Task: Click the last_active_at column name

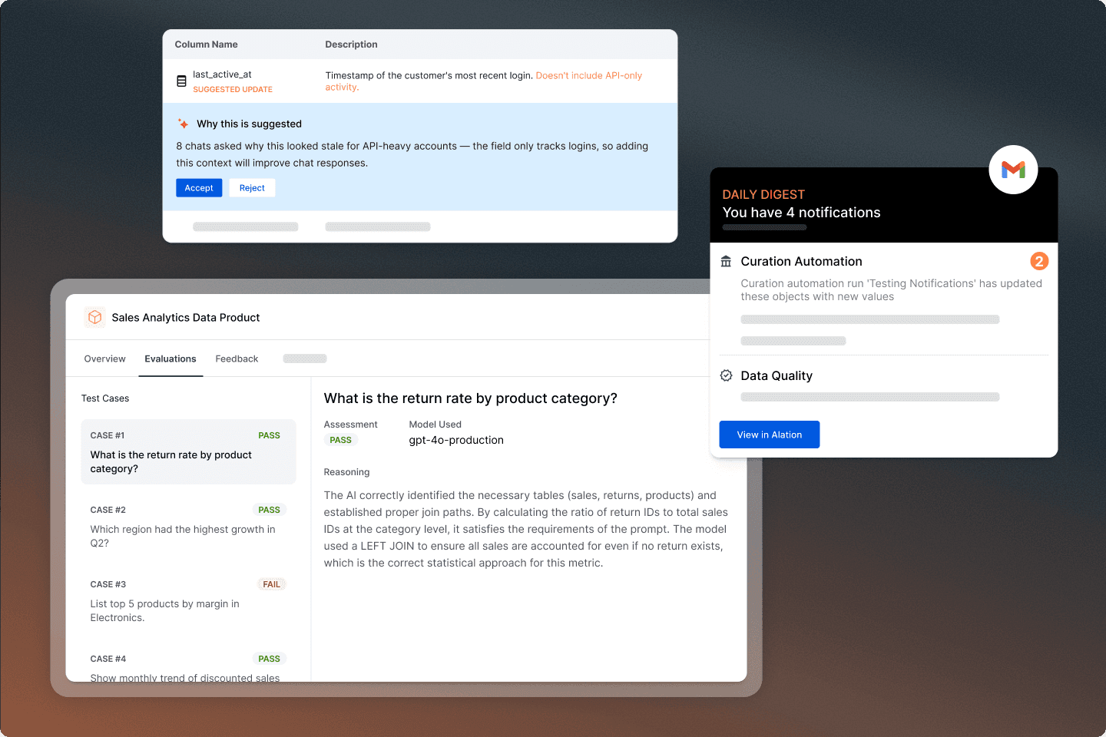Action: pos(222,74)
